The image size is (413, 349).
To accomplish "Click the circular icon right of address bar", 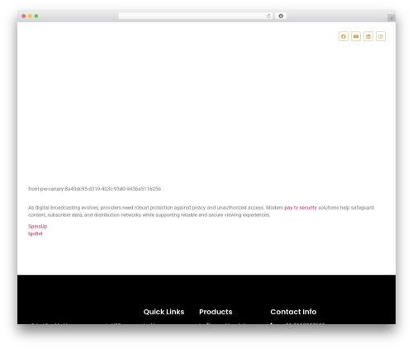I will pyautogui.click(x=281, y=16).
